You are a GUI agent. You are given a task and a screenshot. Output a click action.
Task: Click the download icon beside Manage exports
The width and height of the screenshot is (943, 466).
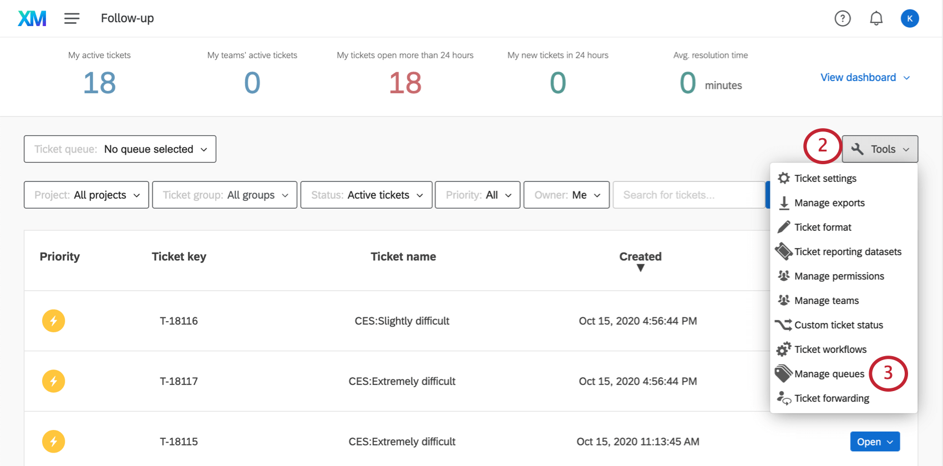point(784,202)
